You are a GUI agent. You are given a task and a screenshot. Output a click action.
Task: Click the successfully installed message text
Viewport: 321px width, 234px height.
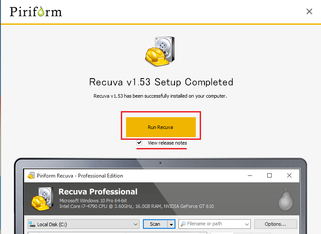[x=160, y=96]
